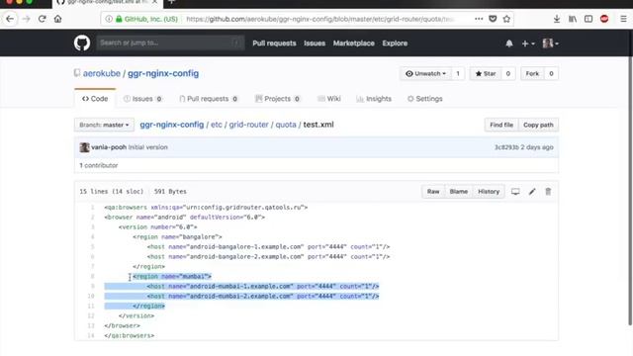This screenshot has height=356, width=633.
Task: Toggle the browser sidebar view
Action: 588,19
